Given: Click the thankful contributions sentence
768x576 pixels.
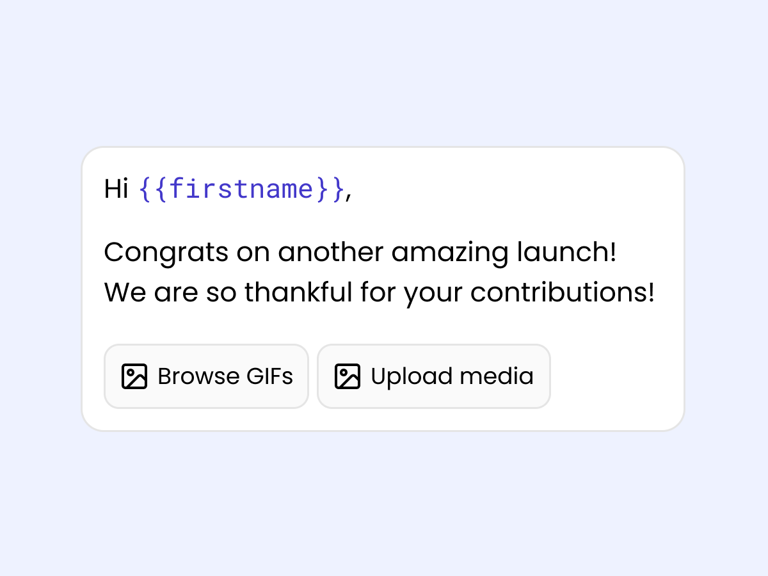Looking at the screenshot, I should 380,292.
